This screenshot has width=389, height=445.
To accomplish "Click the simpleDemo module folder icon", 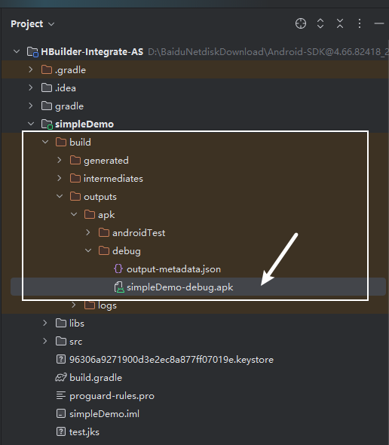I will [x=47, y=124].
